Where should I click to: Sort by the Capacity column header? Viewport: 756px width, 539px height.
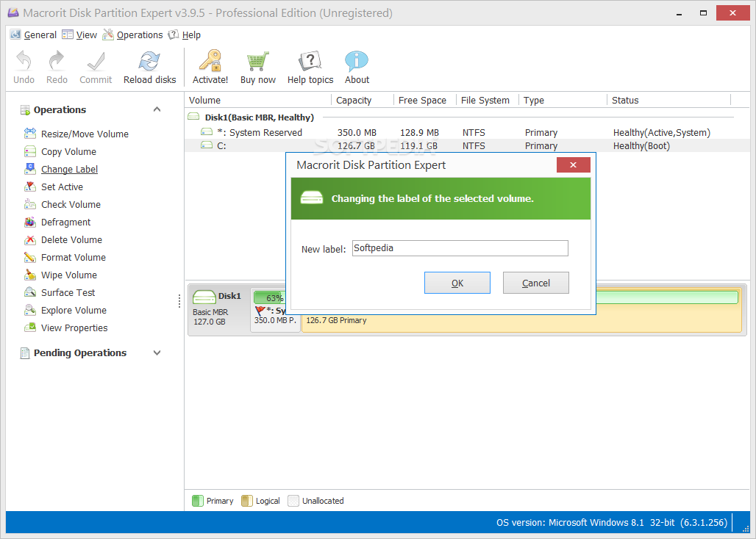(x=363, y=100)
